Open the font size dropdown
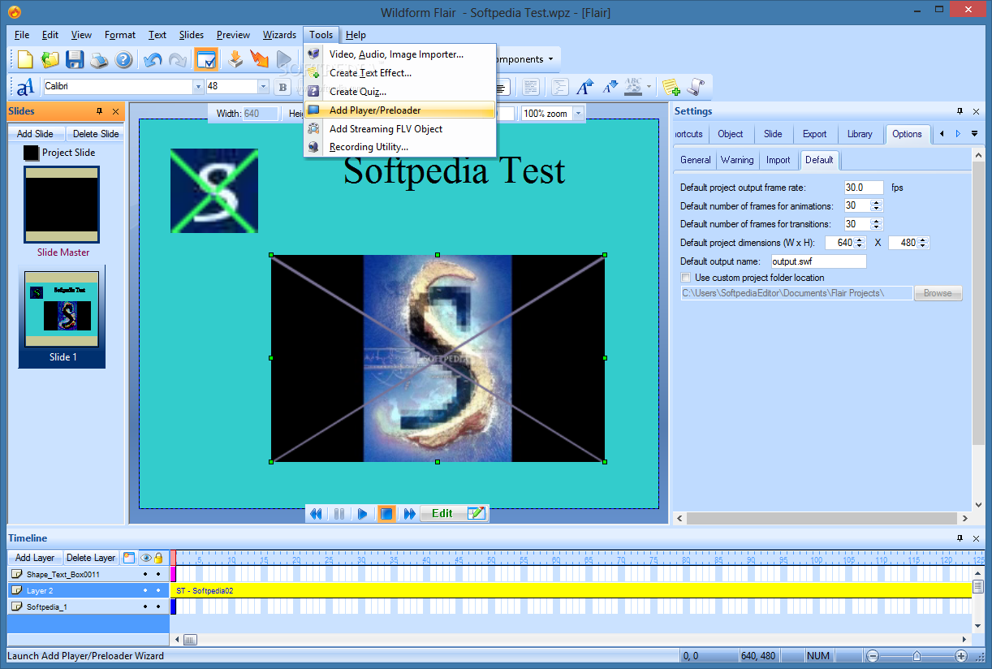 263,86
